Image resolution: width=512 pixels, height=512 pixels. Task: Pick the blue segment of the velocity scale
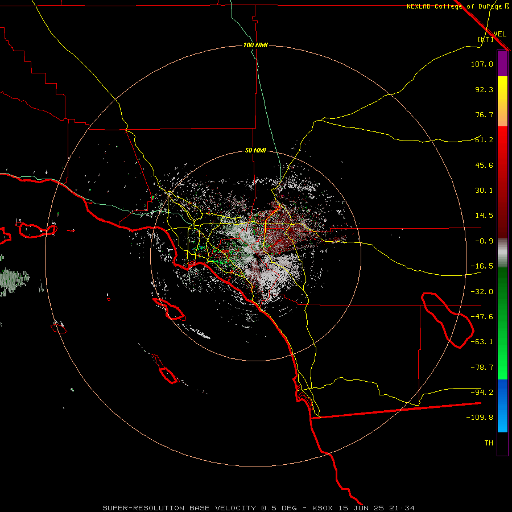coord(502,406)
